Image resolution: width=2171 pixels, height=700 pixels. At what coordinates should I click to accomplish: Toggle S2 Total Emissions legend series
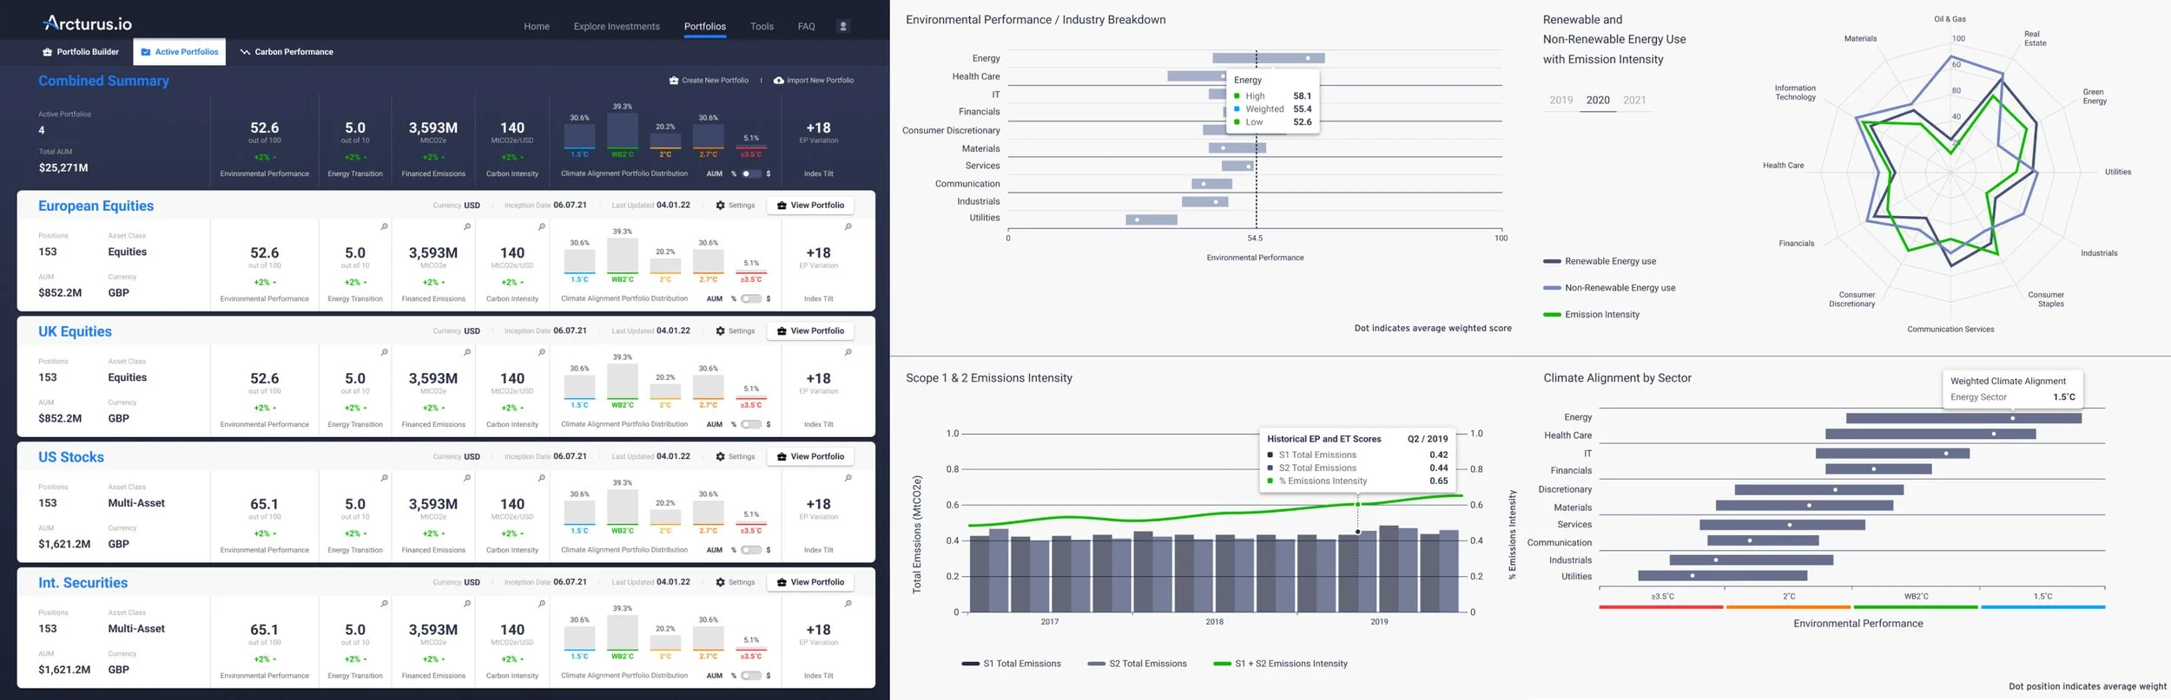(x=1138, y=664)
